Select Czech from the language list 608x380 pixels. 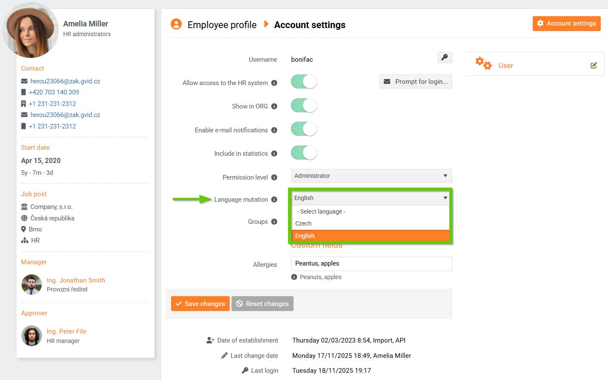[303, 223]
